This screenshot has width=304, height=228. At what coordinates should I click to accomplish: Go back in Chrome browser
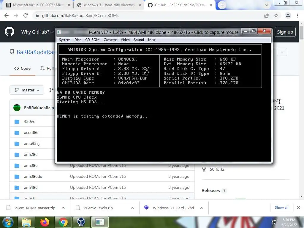click(7, 15)
